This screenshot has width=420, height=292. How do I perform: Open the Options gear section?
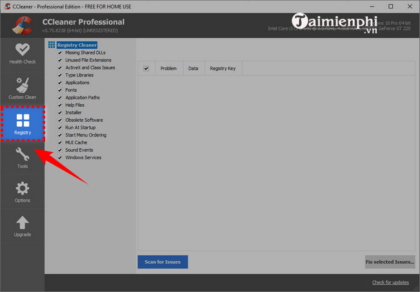[23, 192]
